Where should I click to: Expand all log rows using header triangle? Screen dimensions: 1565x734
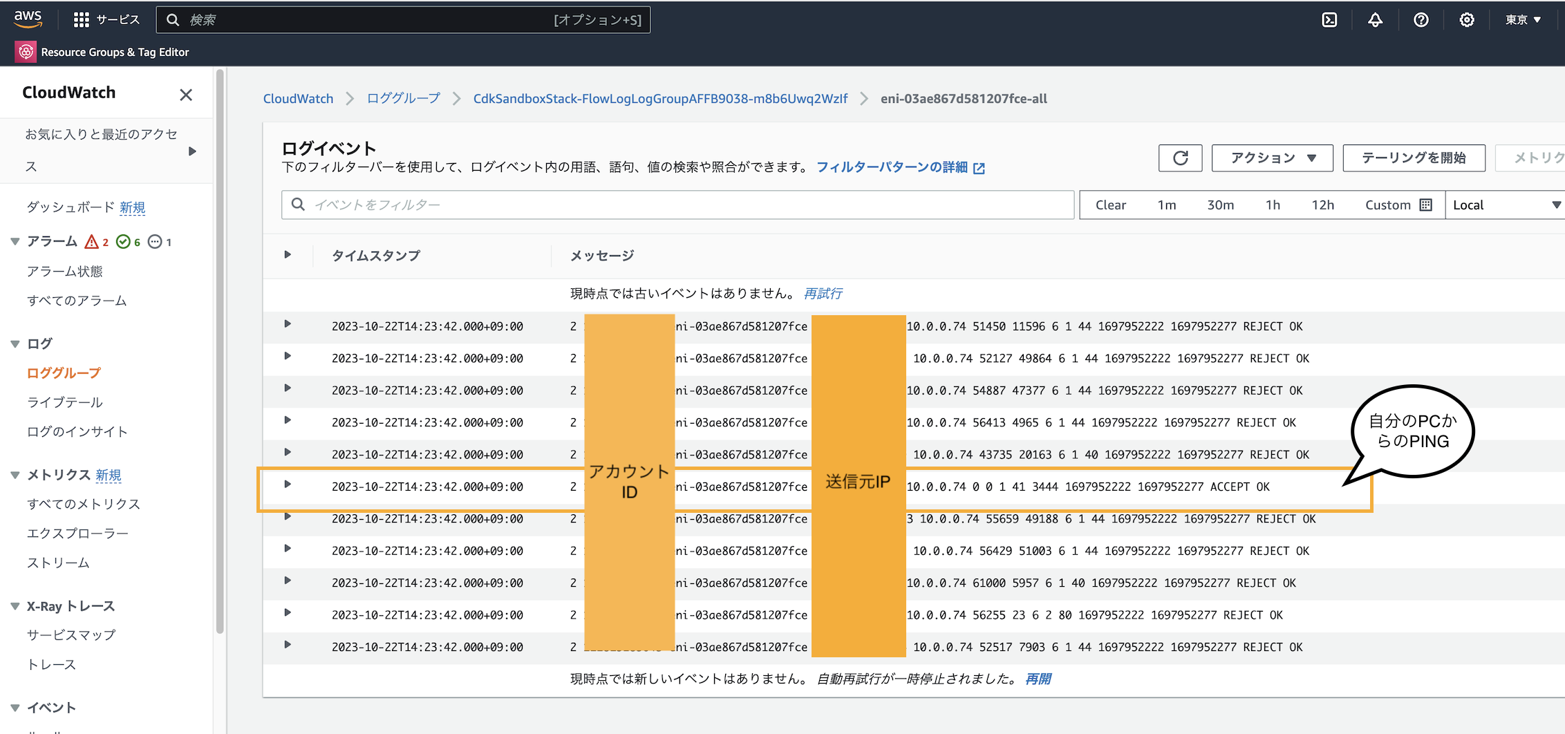click(288, 255)
